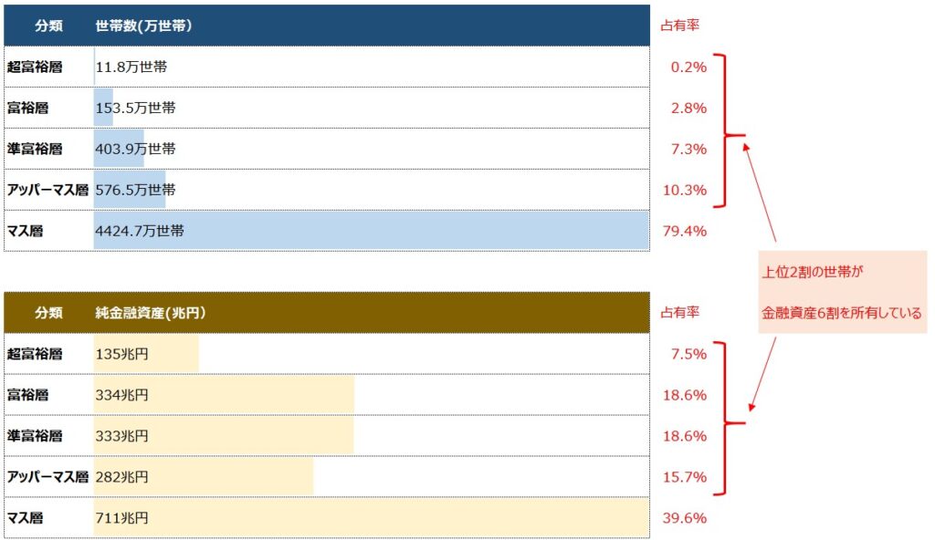Select the 純金融資産(兆円) header cell
Viewport: 935px width, 540px height.
pyautogui.click(x=151, y=313)
